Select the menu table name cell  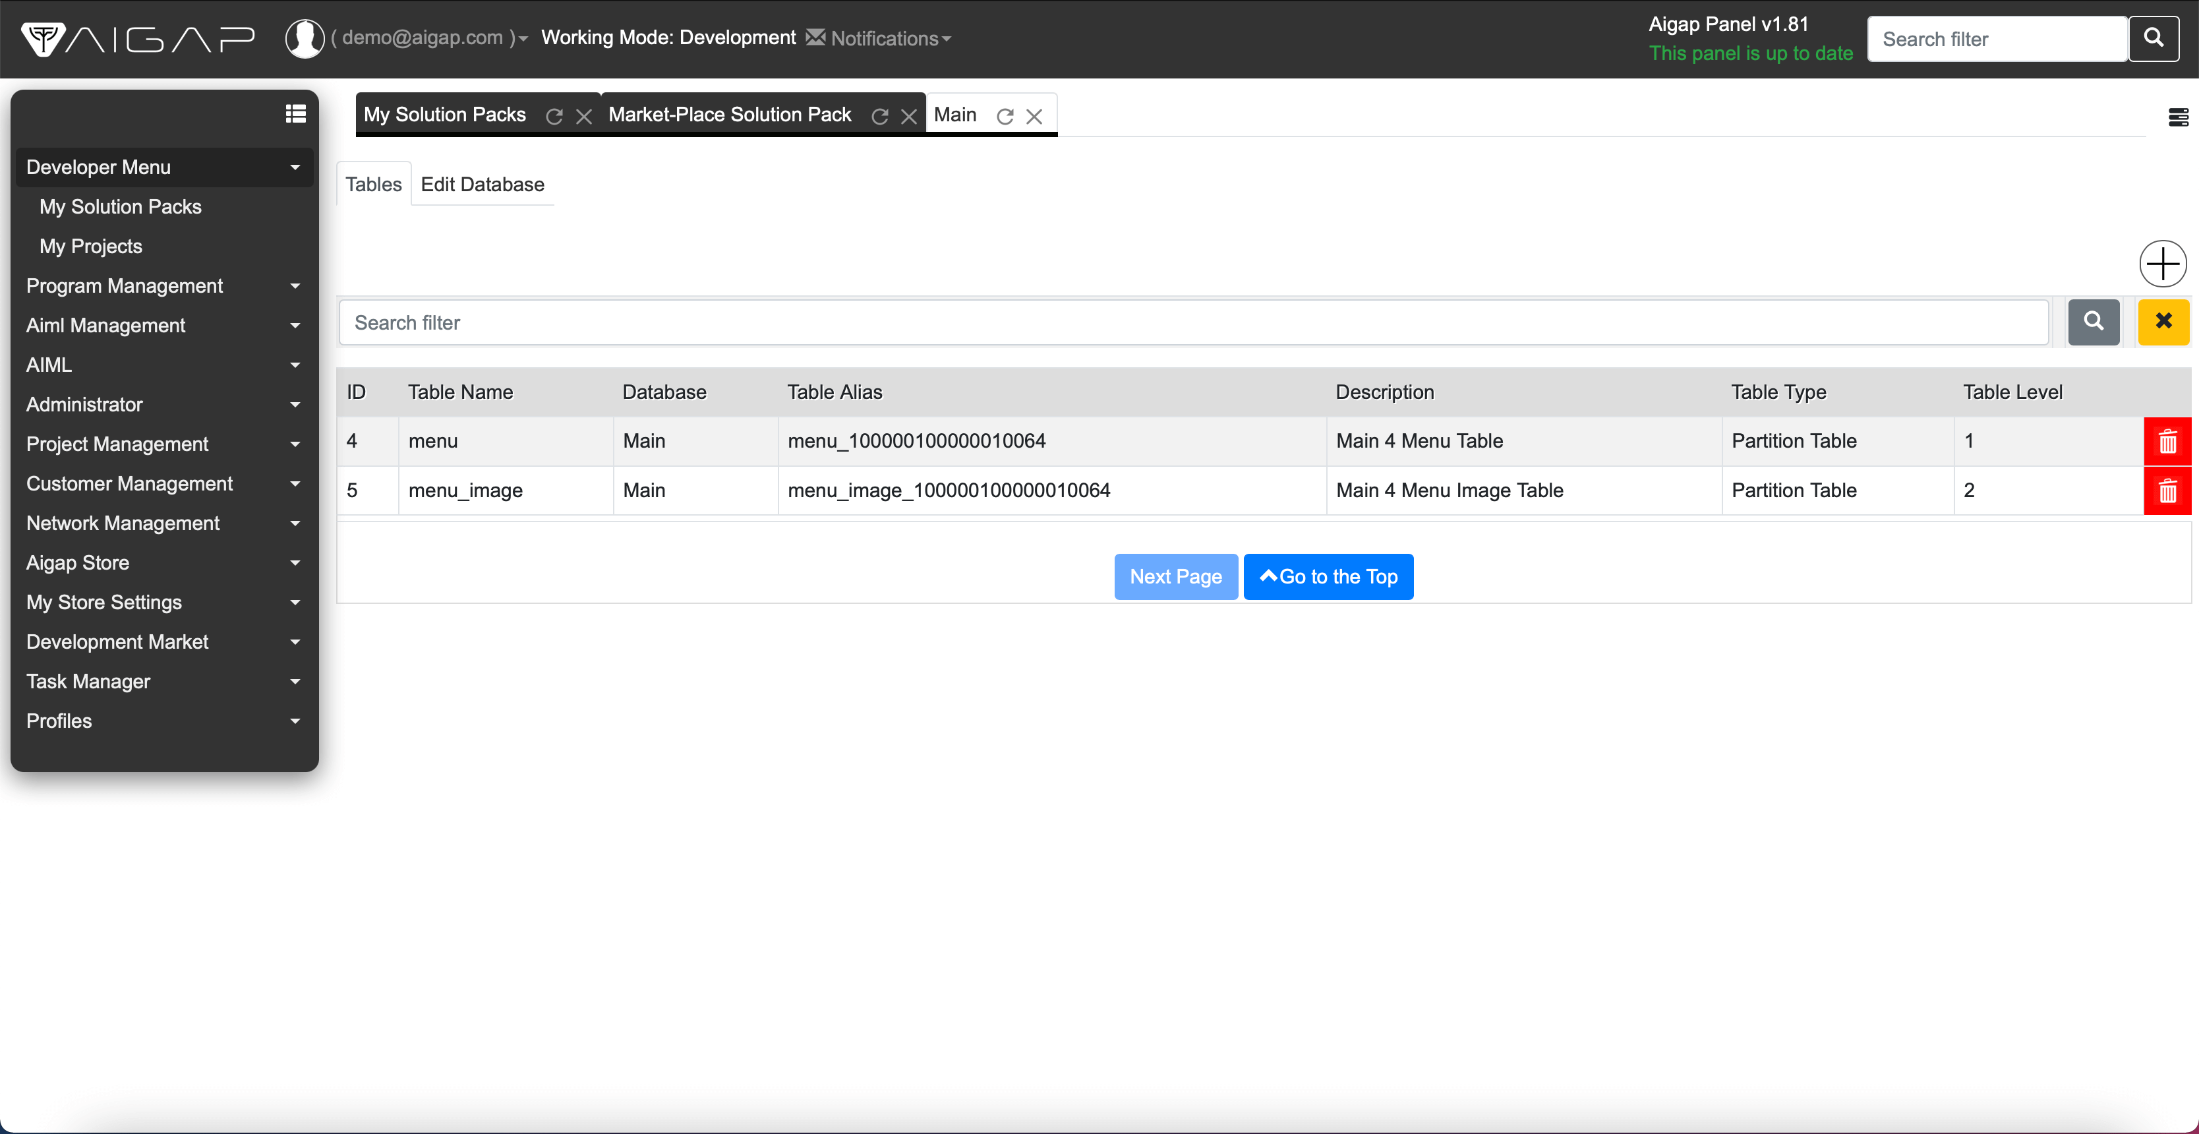pos(506,440)
